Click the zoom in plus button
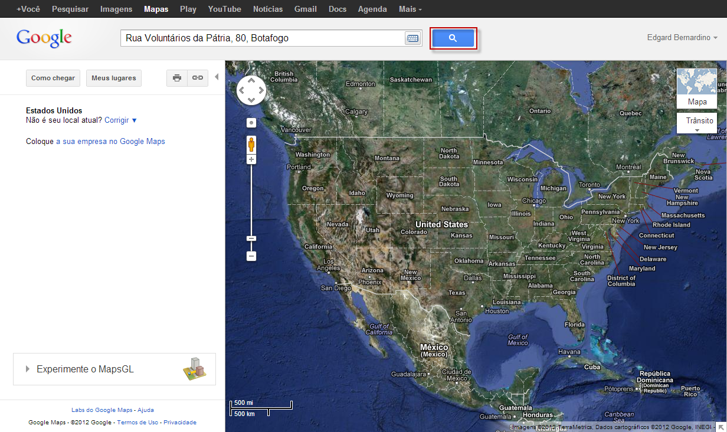The width and height of the screenshot is (727, 432). 251,159
